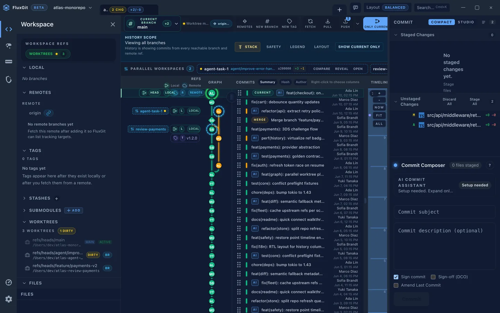
Task: Toggle the Sign commit checkbox
Action: point(396,277)
